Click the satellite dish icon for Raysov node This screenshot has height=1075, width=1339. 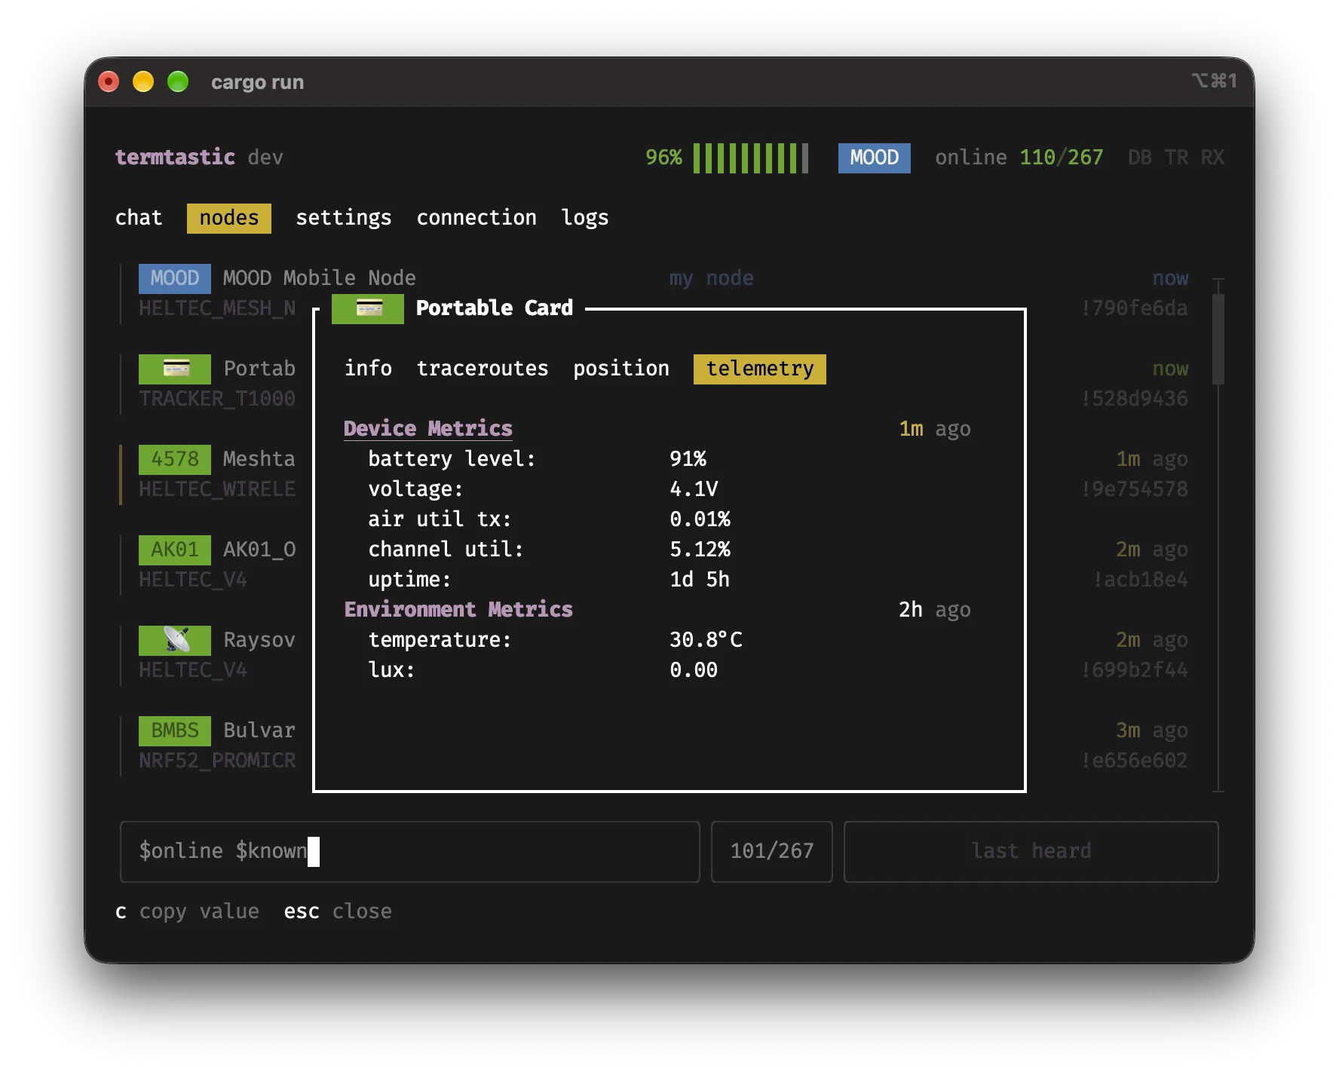[x=175, y=640]
